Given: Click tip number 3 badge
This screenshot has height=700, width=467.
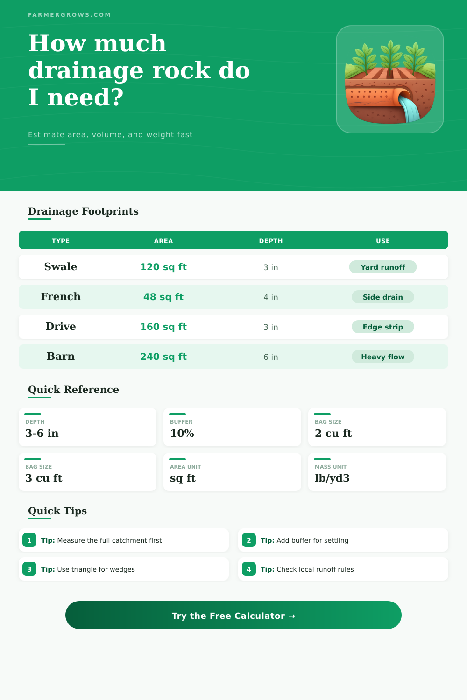Looking at the screenshot, I should (29, 569).
